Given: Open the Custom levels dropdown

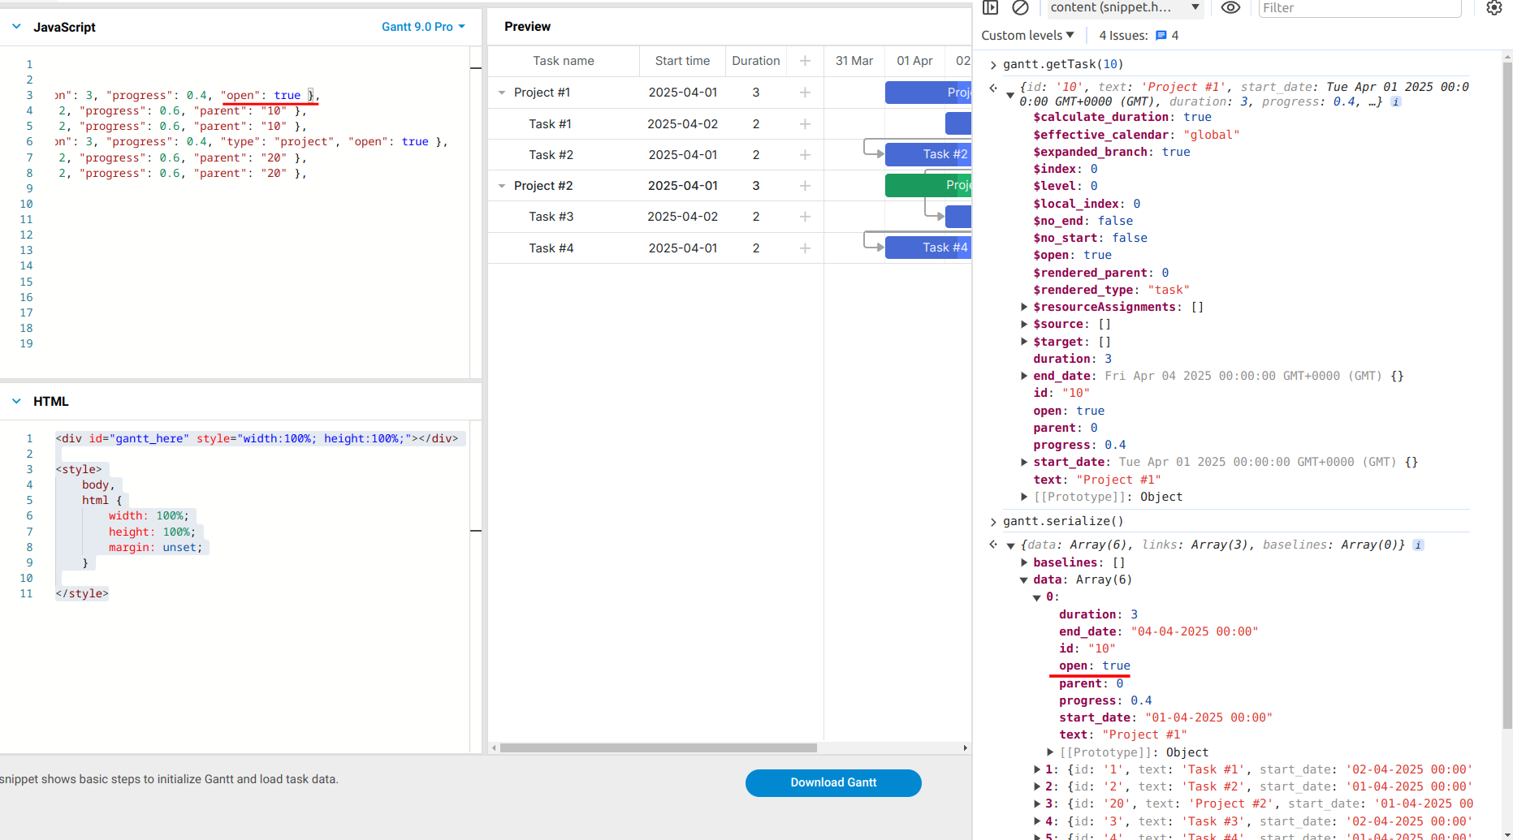Looking at the screenshot, I should coord(1027,35).
